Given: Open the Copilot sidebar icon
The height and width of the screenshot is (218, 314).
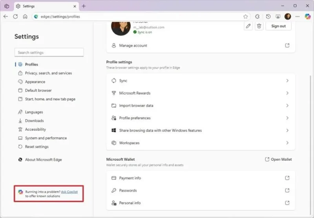Looking at the screenshot, I should point(308,16).
